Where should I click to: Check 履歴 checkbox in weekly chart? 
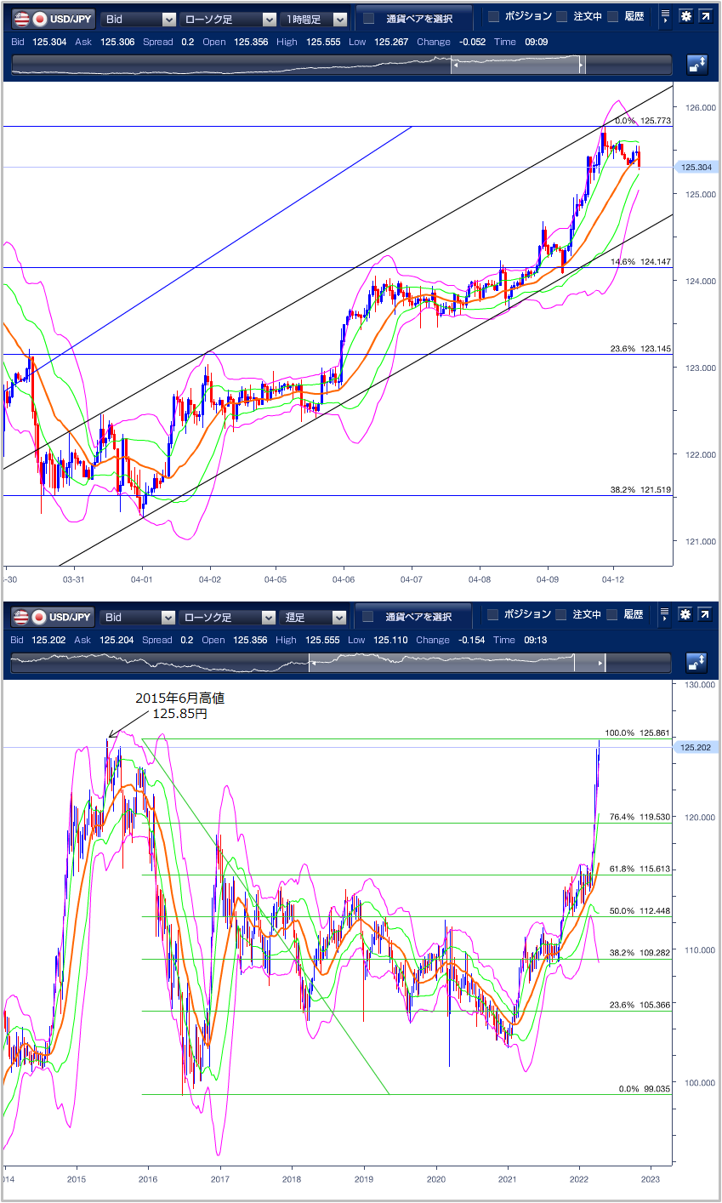[x=612, y=615]
